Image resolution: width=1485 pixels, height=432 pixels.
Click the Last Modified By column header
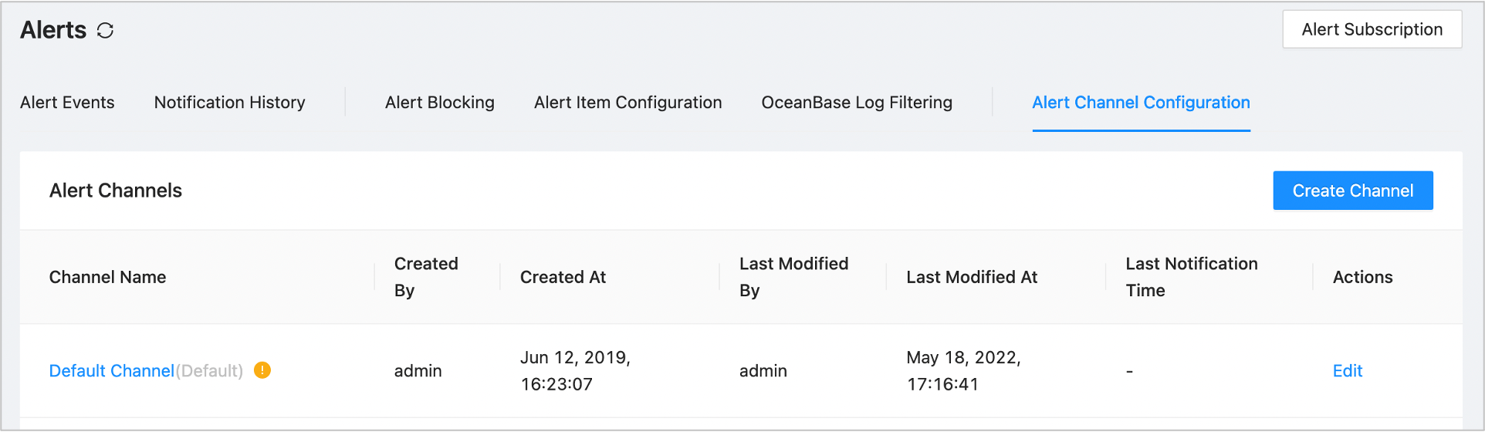click(x=793, y=277)
